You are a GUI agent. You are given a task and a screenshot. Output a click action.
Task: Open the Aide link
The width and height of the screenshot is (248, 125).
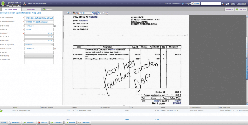point(233,4)
